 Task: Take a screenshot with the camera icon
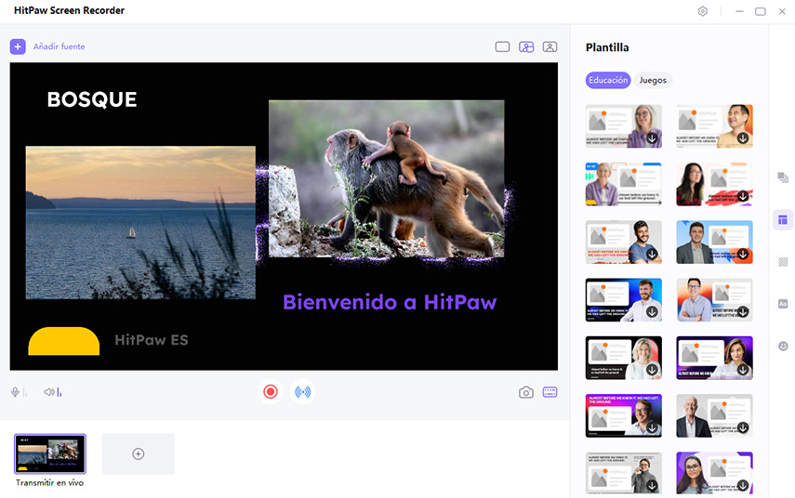[525, 392]
